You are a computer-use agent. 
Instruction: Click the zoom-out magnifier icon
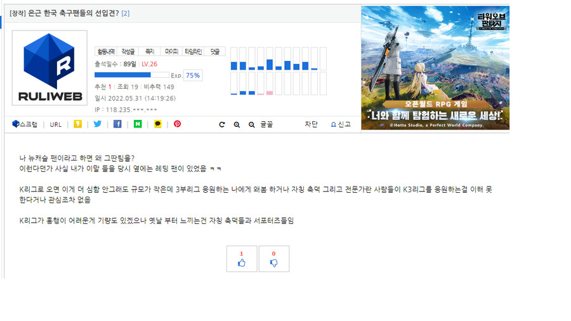click(x=252, y=124)
